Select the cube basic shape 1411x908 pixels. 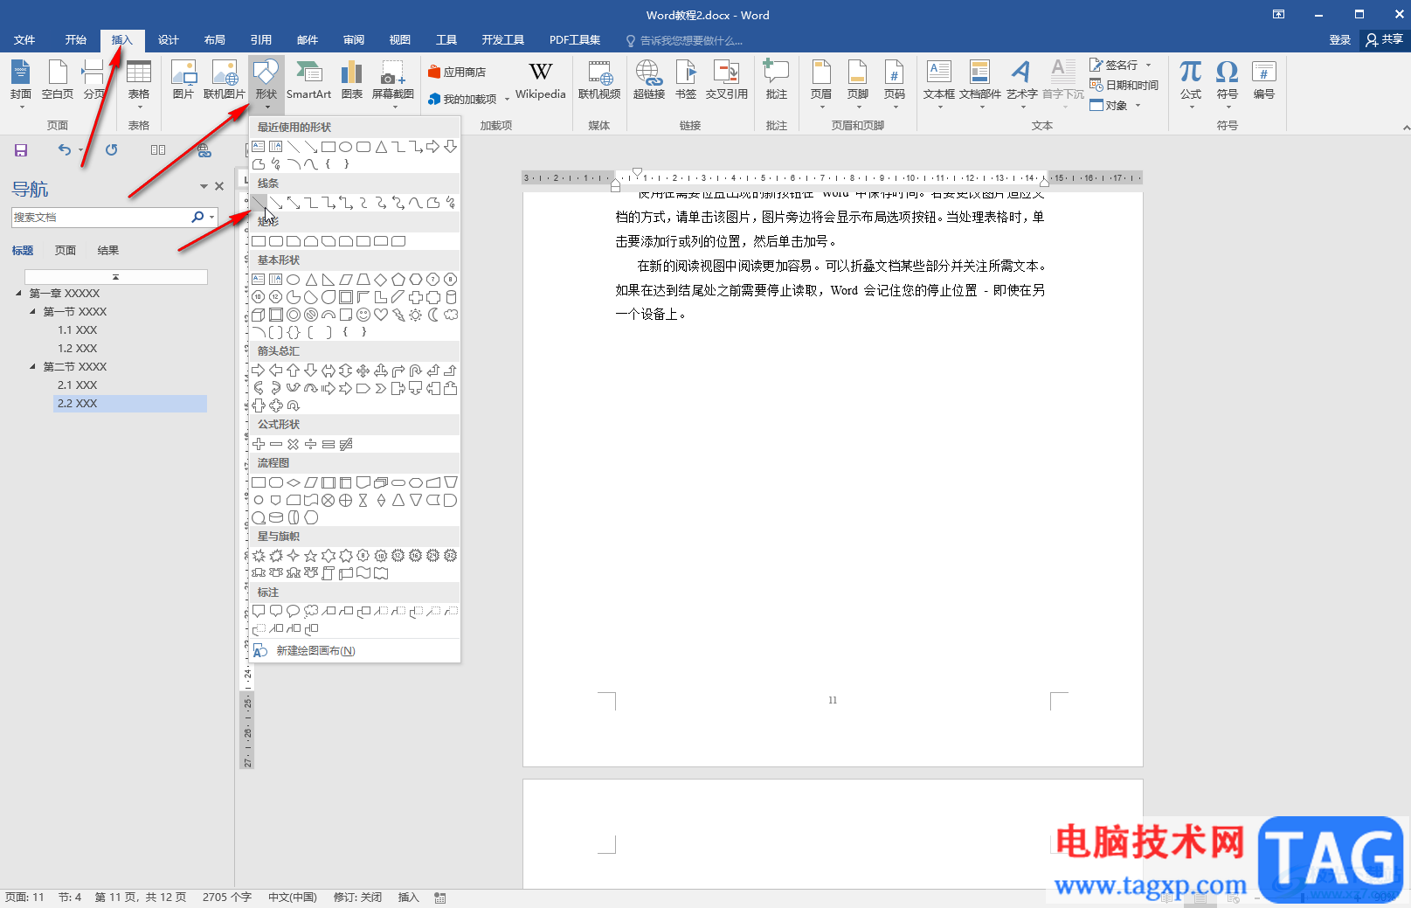pos(259,315)
